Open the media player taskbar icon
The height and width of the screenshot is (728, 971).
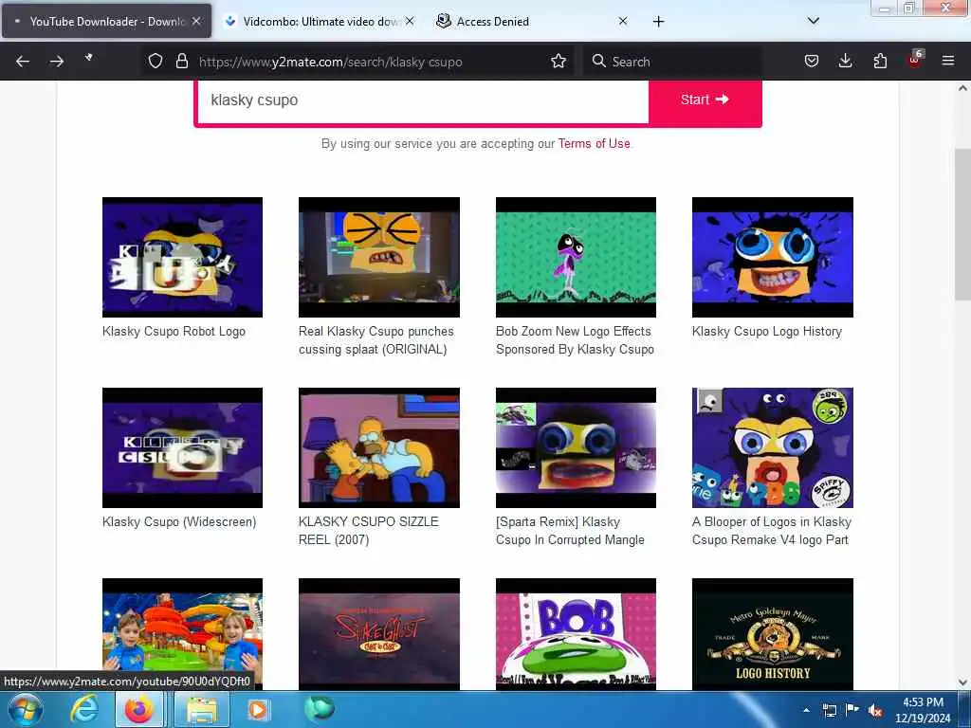(258, 710)
